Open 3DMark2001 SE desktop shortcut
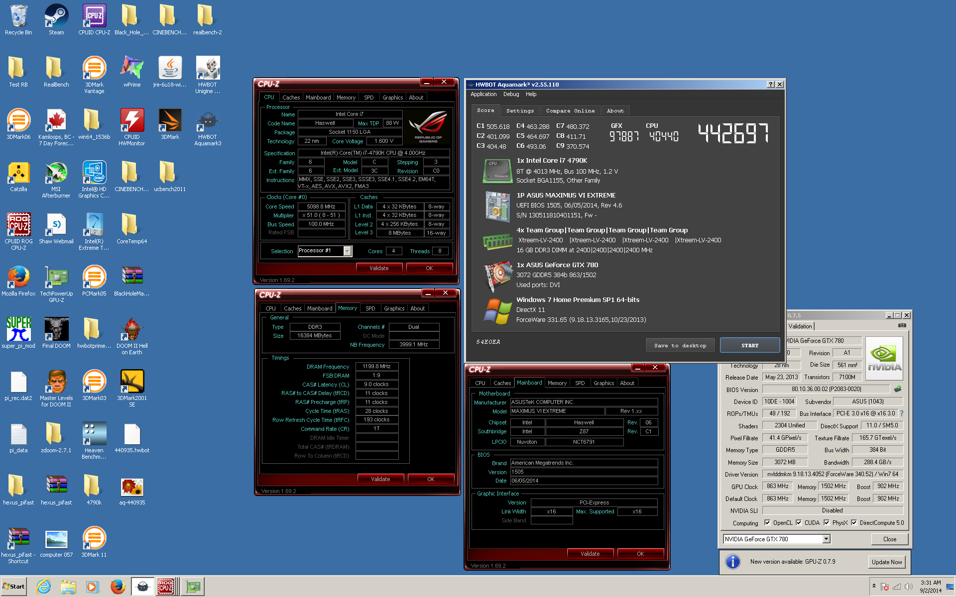Screen dimensions: 956x597 pyautogui.click(x=132, y=388)
